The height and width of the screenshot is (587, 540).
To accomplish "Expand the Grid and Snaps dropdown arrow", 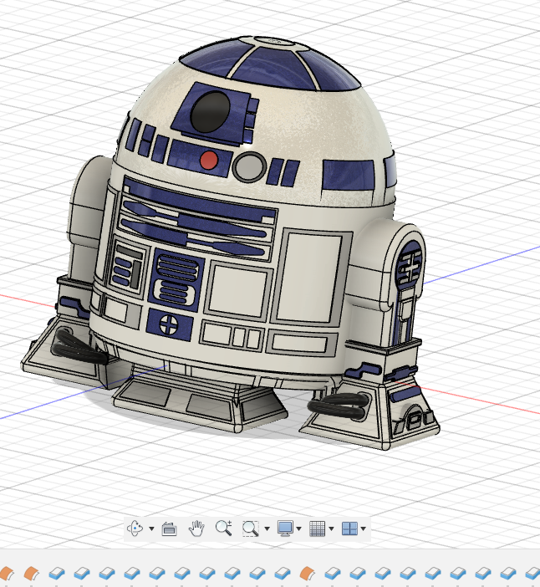I will (331, 528).
